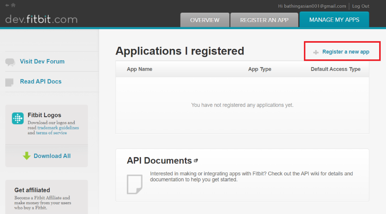Click the Applications I registered heading
Viewport: 386px width, 214px height.
tap(180, 51)
